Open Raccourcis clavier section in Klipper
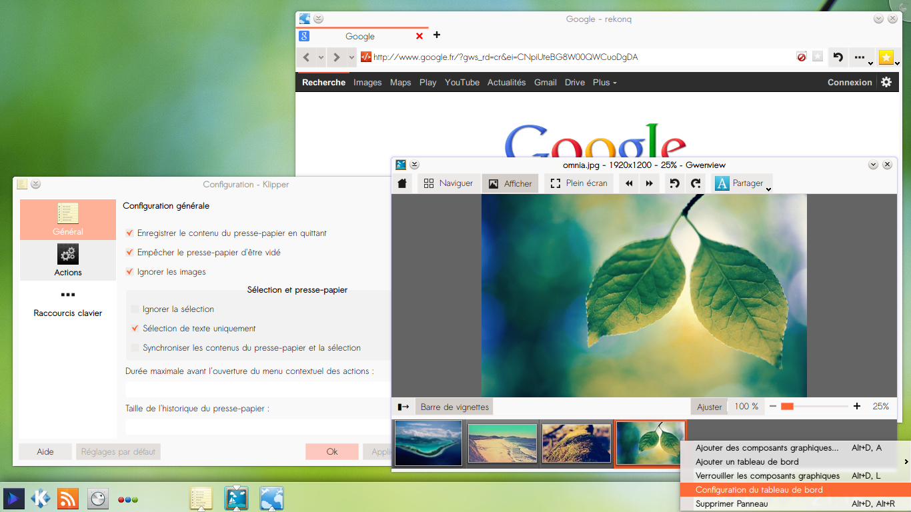 pyautogui.click(x=68, y=302)
